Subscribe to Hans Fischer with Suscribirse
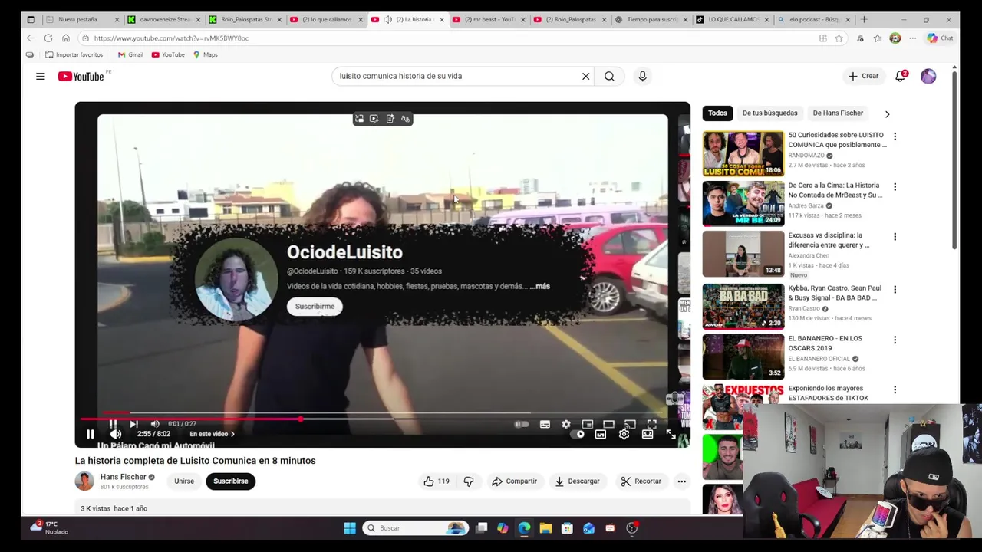982x552 pixels. point(231,481)
